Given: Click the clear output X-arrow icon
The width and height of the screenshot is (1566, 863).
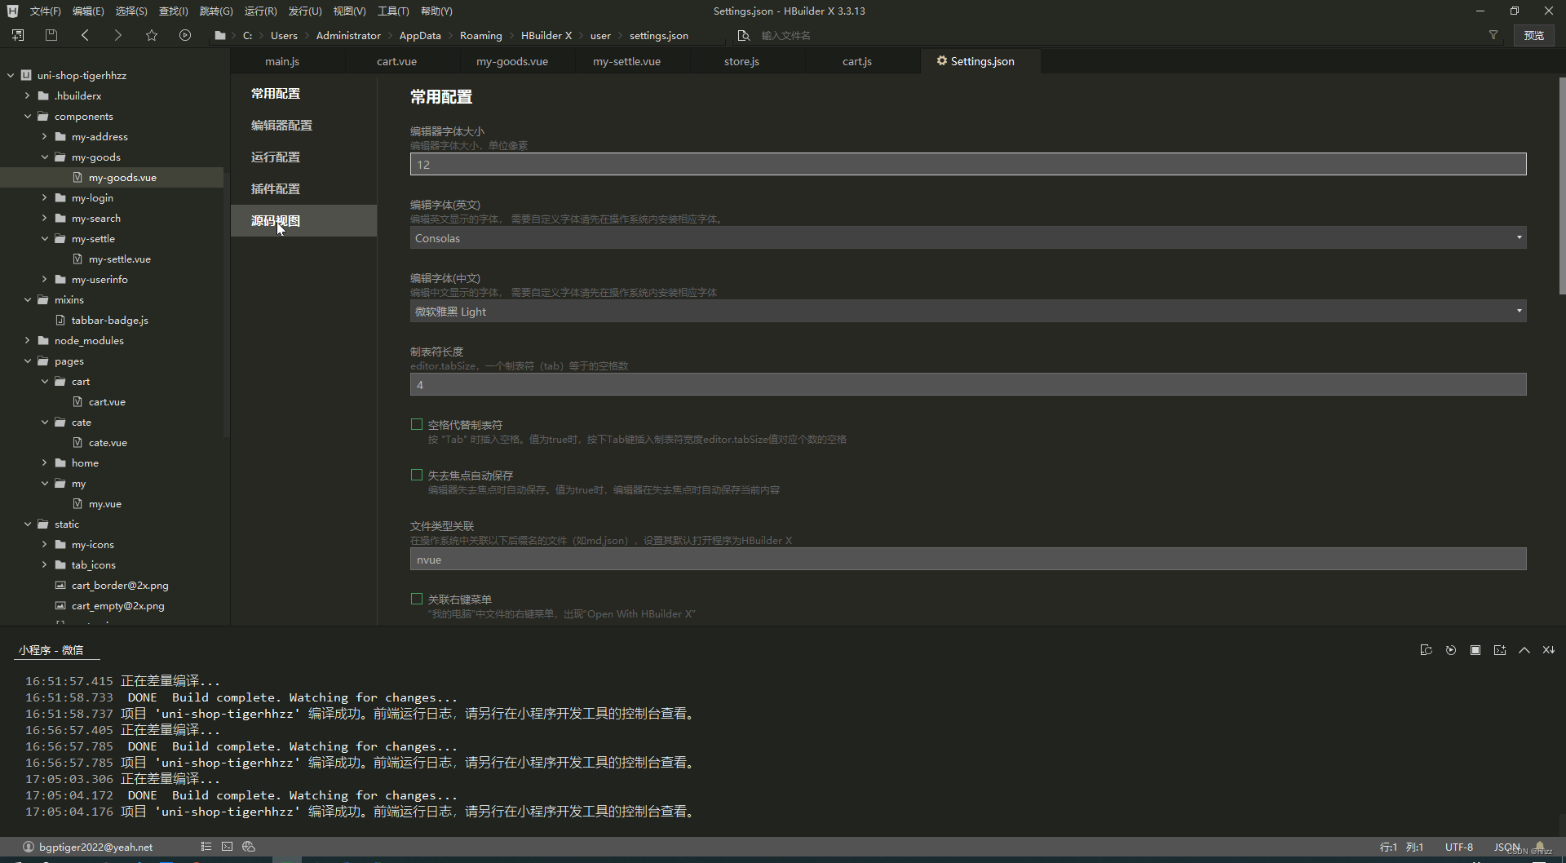Looking at the screenshot, I should [x=1548, y=650].
